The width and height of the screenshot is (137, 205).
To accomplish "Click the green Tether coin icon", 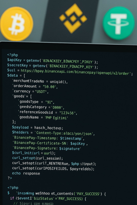I will coord(119,23).
